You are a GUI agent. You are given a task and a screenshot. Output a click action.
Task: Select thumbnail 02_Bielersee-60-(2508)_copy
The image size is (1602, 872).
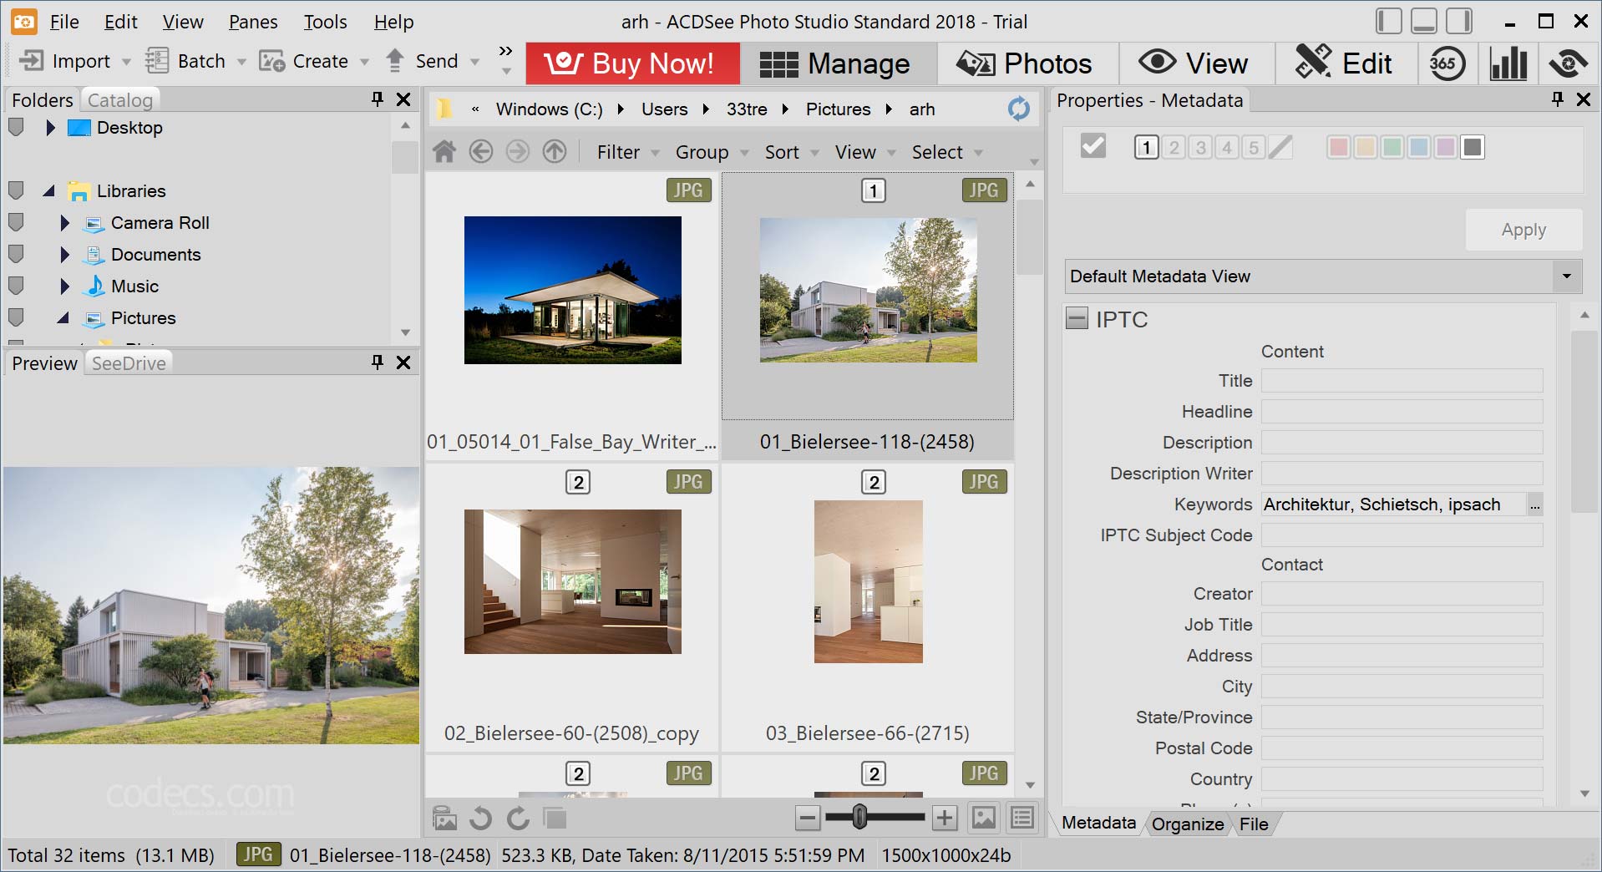tap(572, 608)
